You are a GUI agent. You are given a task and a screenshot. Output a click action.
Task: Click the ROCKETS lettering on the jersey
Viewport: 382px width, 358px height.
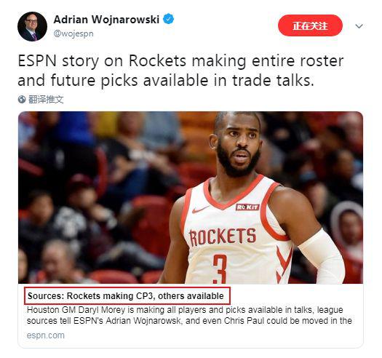(x=223, y=236)
